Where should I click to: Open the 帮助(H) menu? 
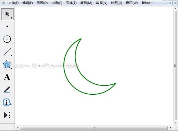pyautogui.click(x=147, y=3)
